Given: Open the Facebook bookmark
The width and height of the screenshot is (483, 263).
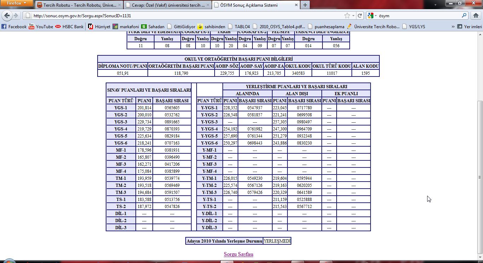Looking at the screenshot, I should (14, 26).
